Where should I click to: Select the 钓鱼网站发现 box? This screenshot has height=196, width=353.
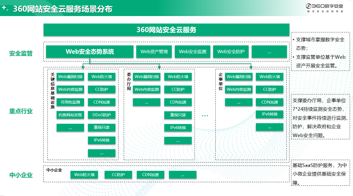point(70,115)
